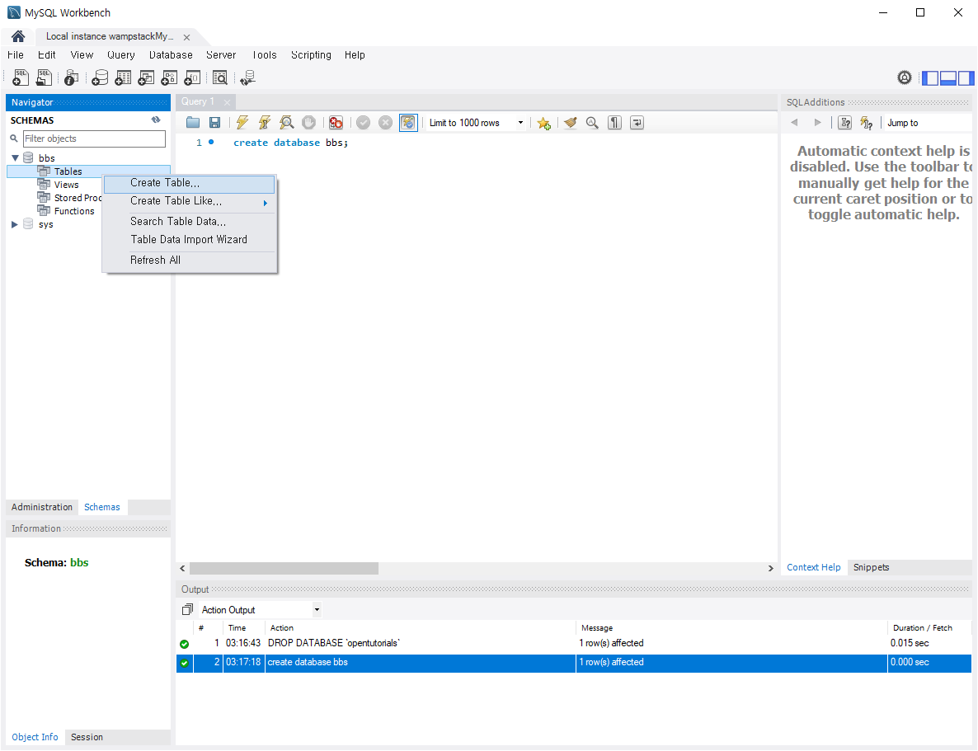
Task: Select the Context Help tab
Action: pyautogui.click(x=813, y=568)
